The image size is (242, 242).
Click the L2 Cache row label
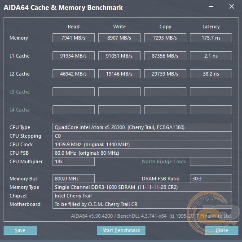click(19, 74)
